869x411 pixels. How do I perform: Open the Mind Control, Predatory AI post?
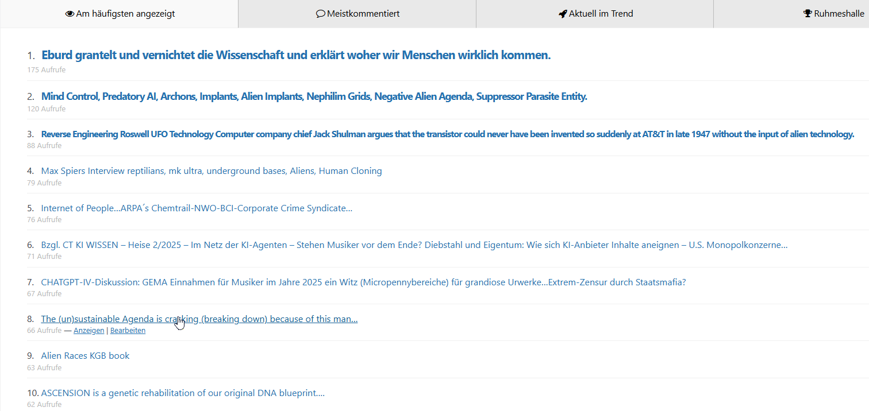314,96
